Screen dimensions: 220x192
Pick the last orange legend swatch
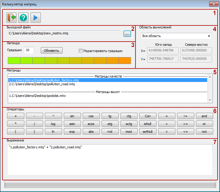coord(125,61)
